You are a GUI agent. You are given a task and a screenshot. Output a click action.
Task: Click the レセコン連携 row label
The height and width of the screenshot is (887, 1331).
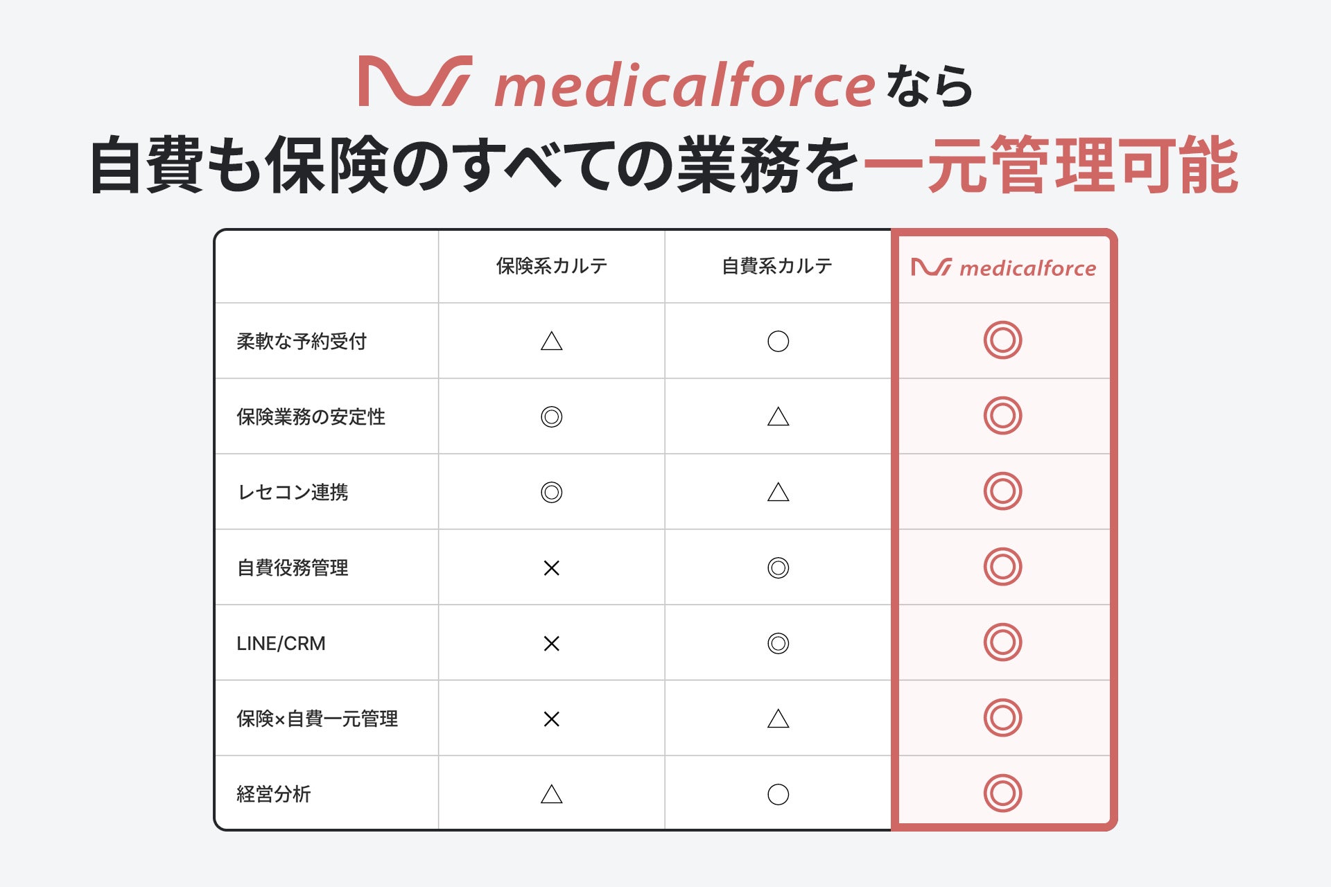tap(293, 493)
